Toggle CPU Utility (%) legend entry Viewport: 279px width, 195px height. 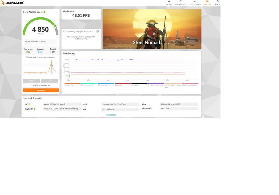click(139, 84)
